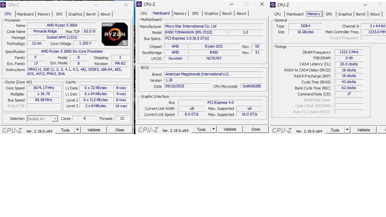The image size is (386, 217).
Task: Open Tools dropdown arrow in Mainboard window
Action: [x=213, y=129]
